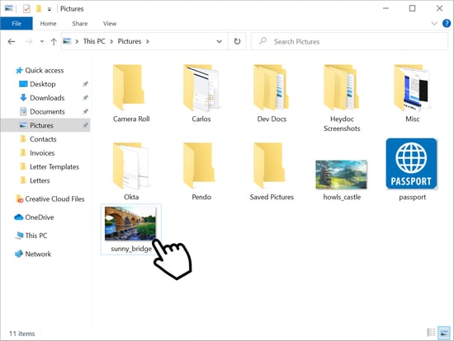Switch to Details view layout icon
Image resolution: width=454 pixels, height=341 pixels.
click(x=431, y=332)
